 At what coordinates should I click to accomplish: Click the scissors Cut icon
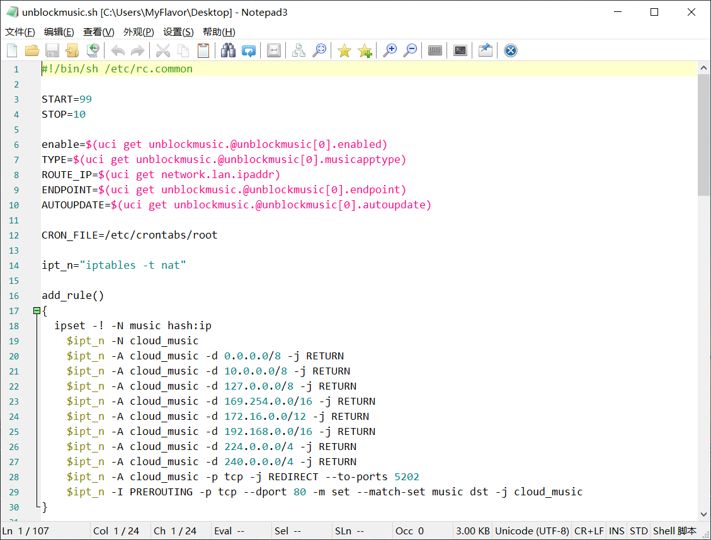pos(162,50)
